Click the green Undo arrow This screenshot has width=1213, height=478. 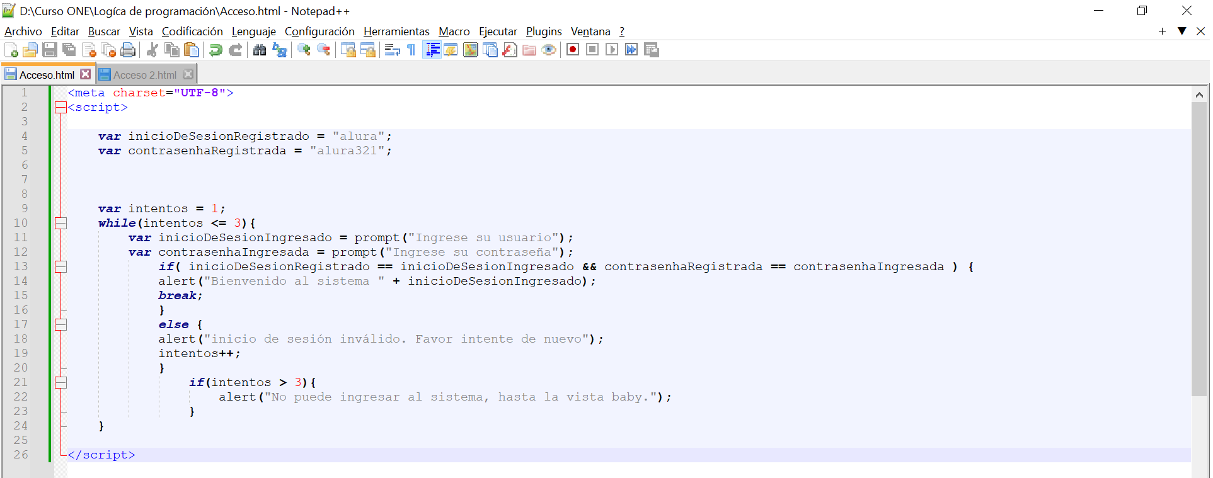pyautogui.click(x=216, y=50)
